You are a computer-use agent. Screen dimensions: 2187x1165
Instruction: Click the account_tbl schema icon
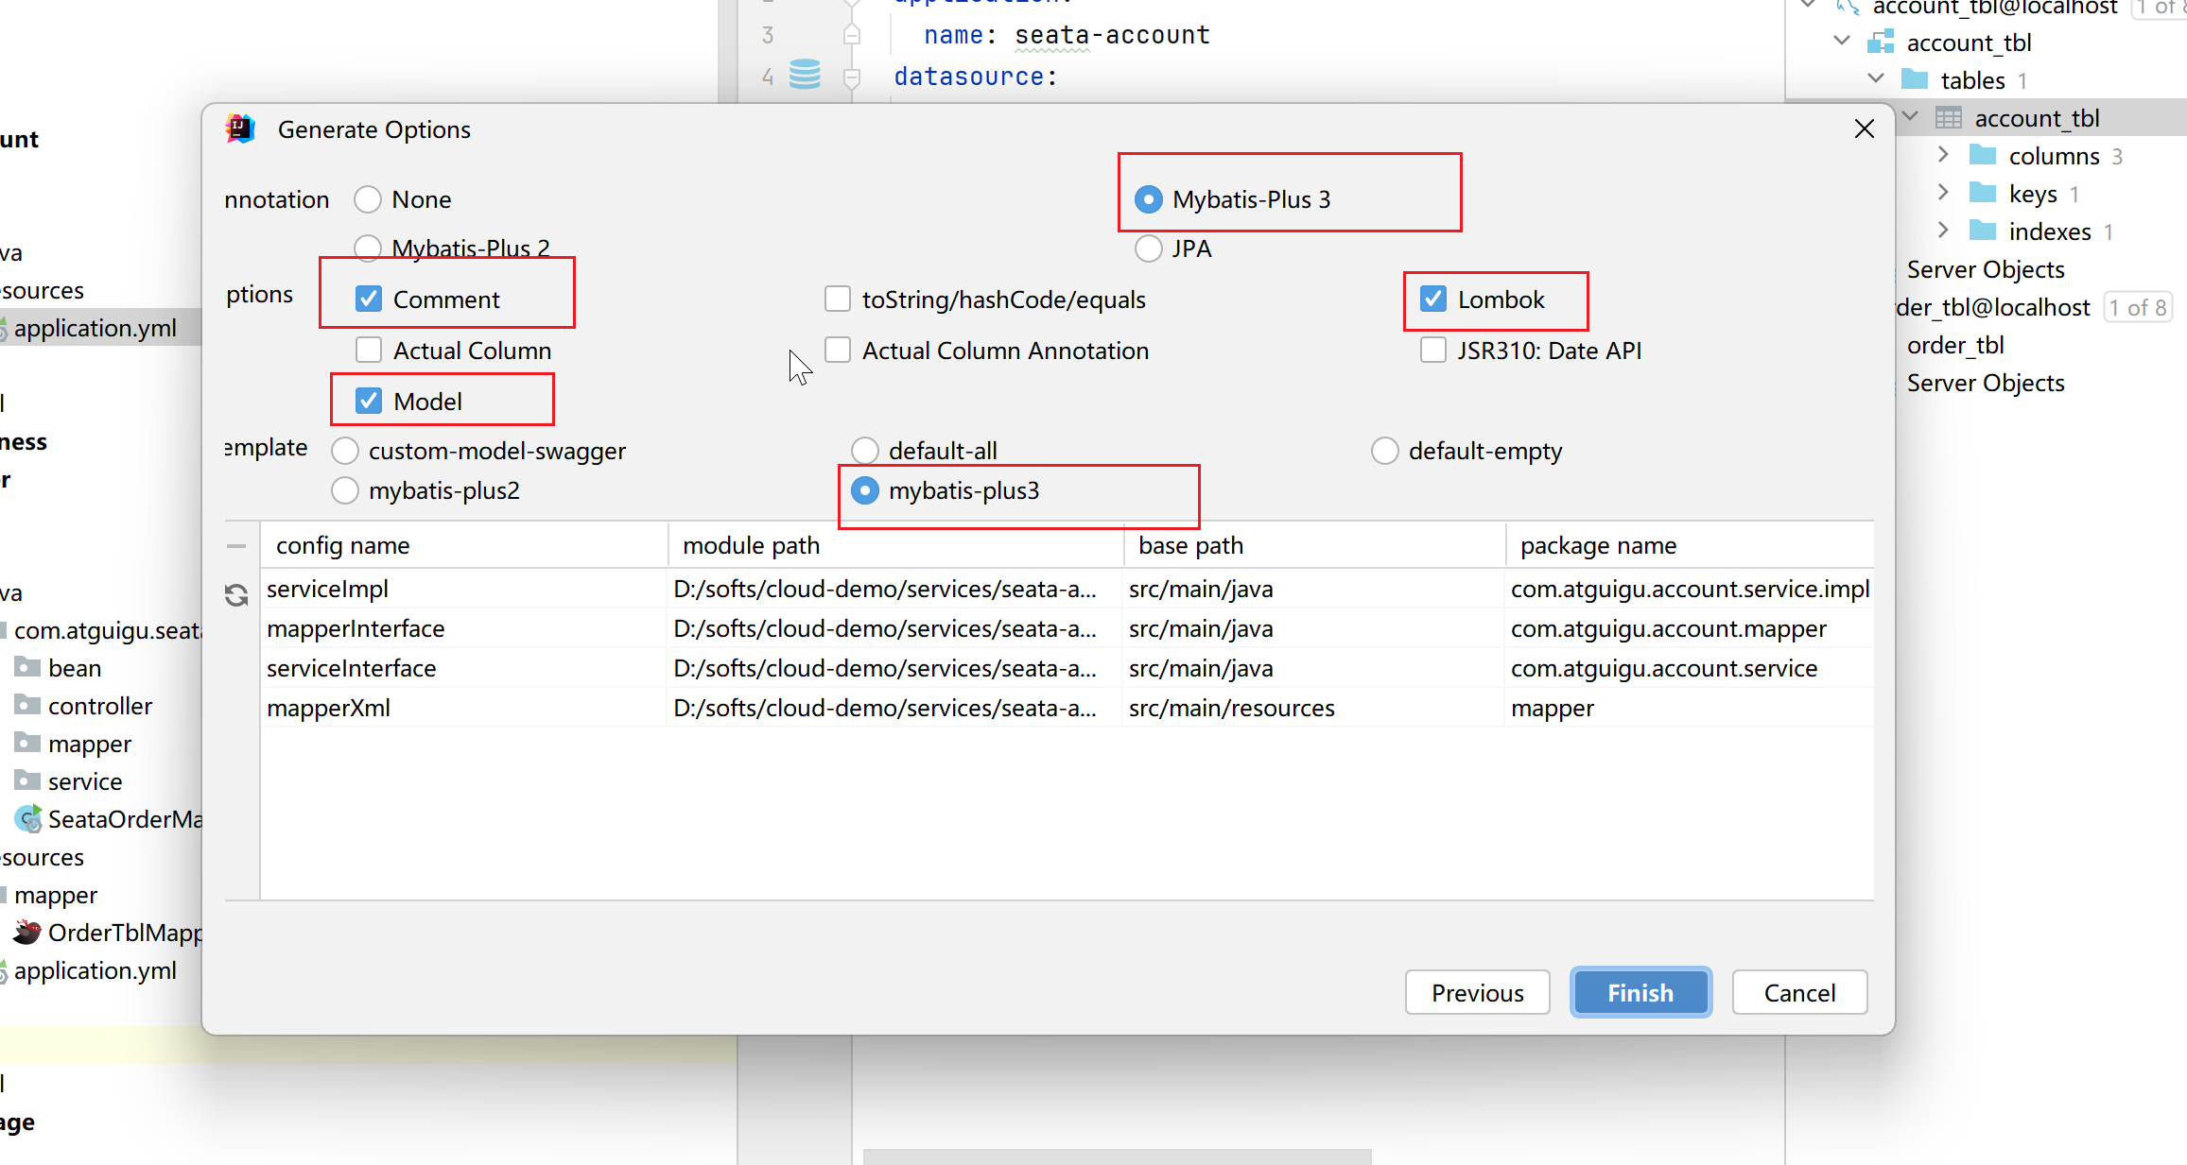(1881, 42)
